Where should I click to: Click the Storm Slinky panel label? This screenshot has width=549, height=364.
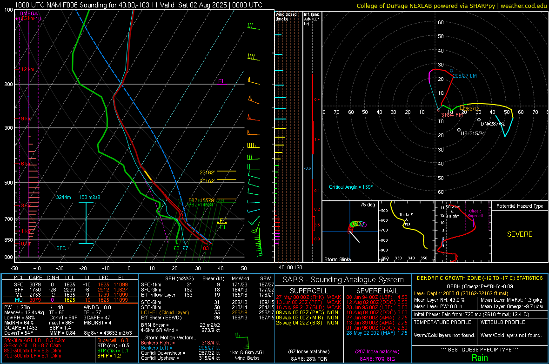click(338, 259)
